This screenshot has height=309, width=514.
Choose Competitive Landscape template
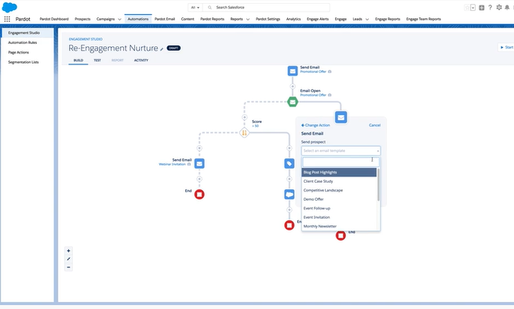pyautogui.click(x=339, y=191)
